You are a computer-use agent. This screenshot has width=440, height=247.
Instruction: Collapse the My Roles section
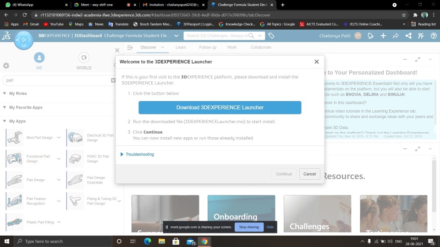5,93
